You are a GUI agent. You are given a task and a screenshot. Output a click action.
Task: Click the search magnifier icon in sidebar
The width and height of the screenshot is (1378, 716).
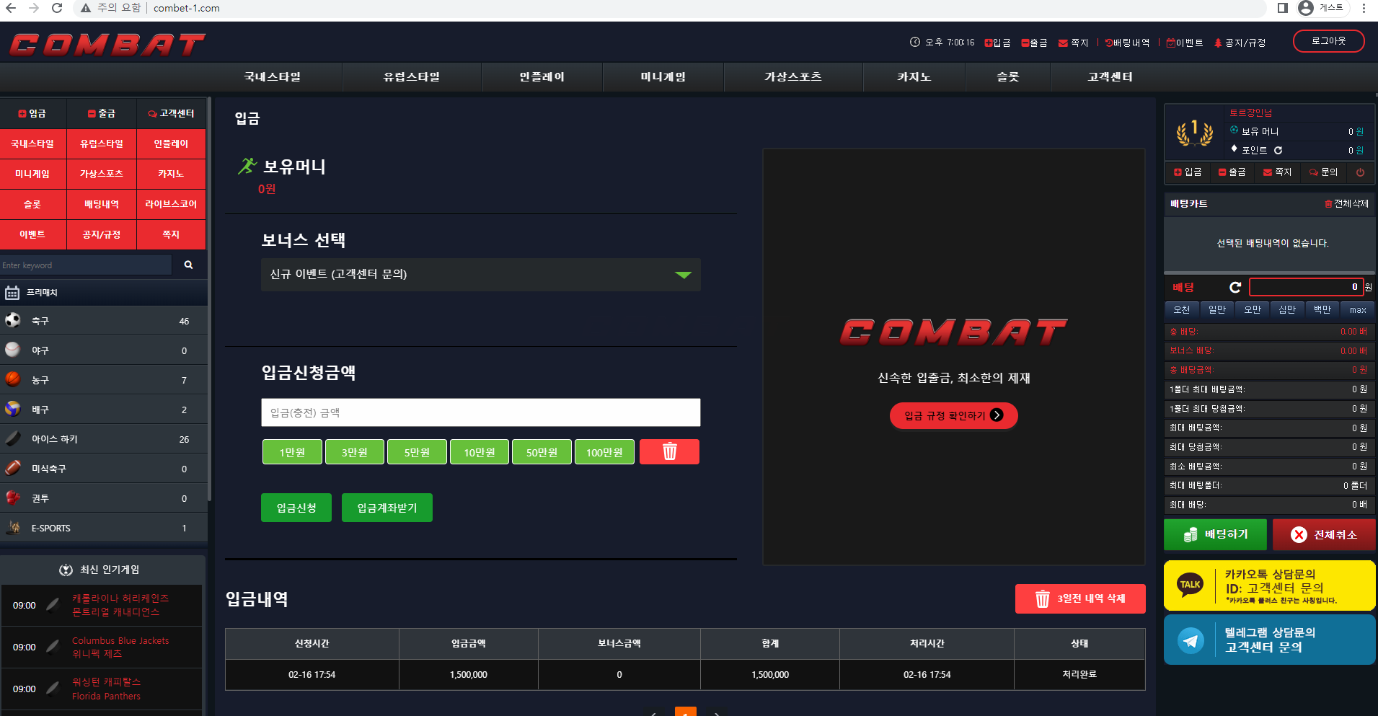[x=188, y=265]
